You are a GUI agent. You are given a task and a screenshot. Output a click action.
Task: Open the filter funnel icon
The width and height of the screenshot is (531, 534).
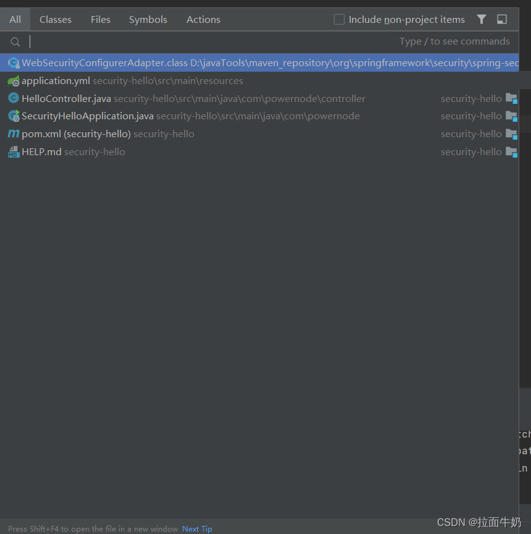click(x=482, y=19)
